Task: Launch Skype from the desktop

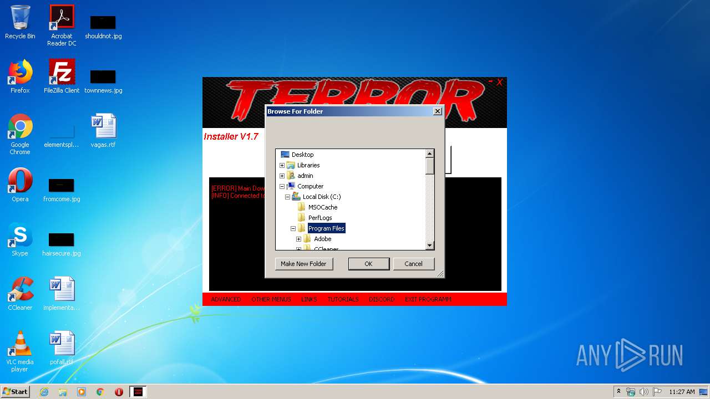Action: [x=20, y=239]
